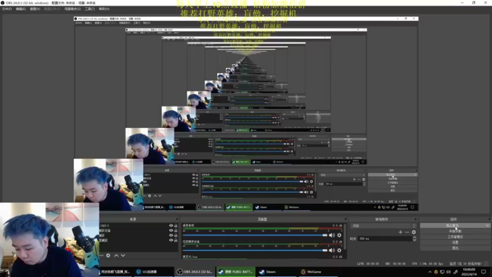Screen dimensions: 492x277
Task: Undock the 来源 panel via header icon
Action: [177, 219]
